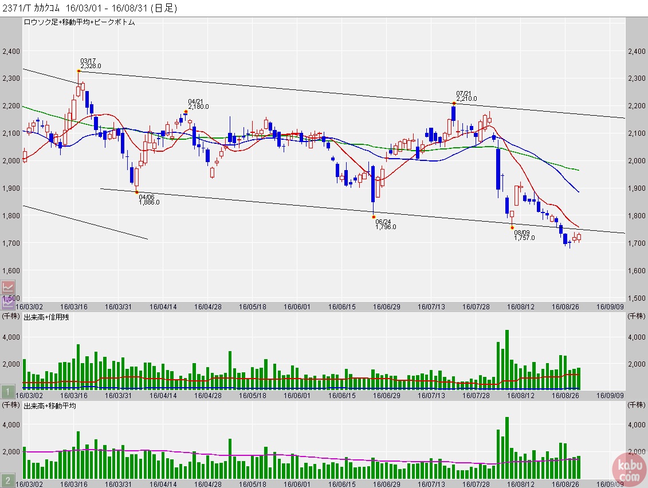Screen dimensions: 648x488
Task: Click the green number 1 panel icon
Action: click(x=7, y=392)
